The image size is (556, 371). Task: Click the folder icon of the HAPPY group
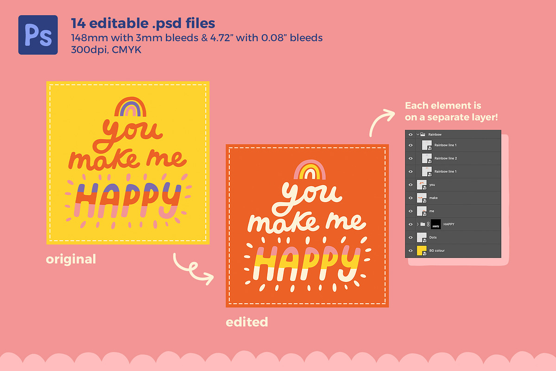pos(423,224)
